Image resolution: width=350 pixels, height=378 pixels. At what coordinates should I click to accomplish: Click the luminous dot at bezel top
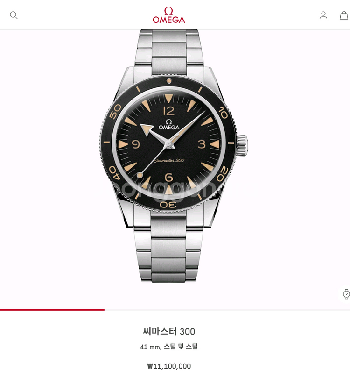click(x=169, y=81)
